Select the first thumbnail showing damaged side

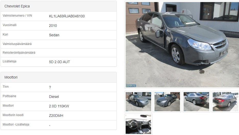(138, 102)
